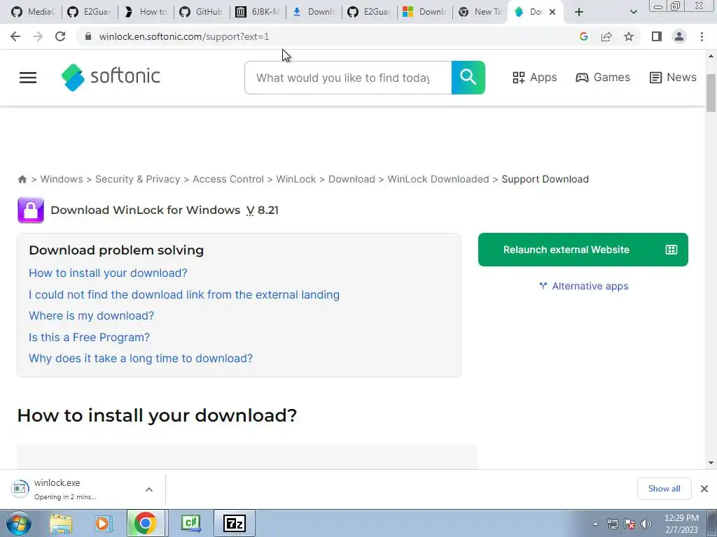The height and width of the screenshot is (537, 717).
Task: Click the browser address bar URL
Action: [x=184, y=36]
